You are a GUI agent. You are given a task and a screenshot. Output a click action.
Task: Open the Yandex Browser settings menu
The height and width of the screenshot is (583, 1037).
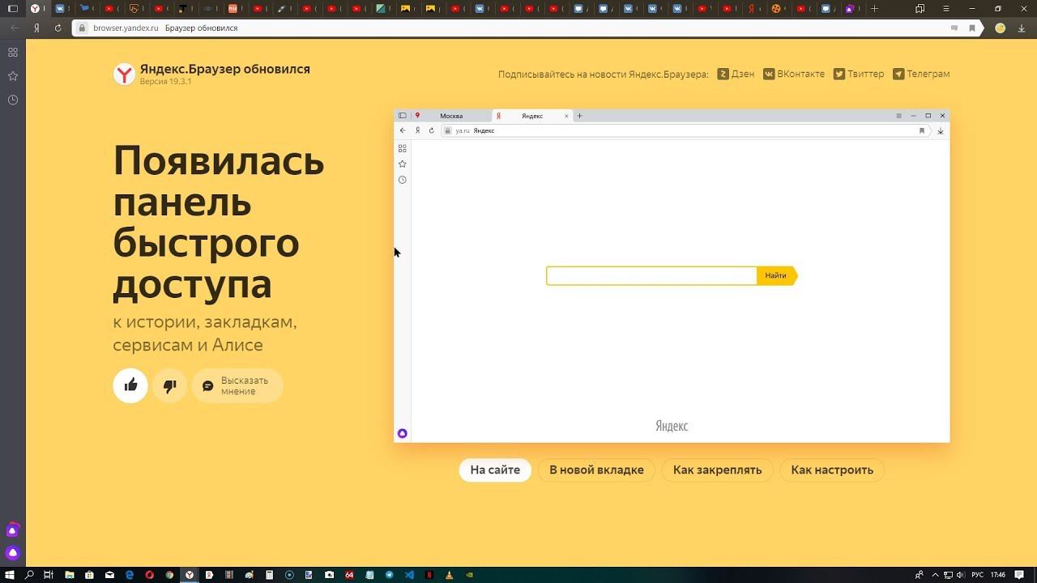point(946,9)
